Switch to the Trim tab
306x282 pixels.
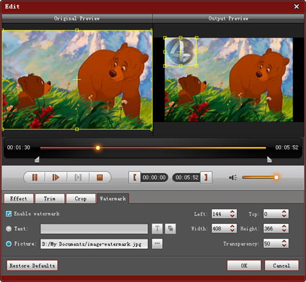(50, 198)
